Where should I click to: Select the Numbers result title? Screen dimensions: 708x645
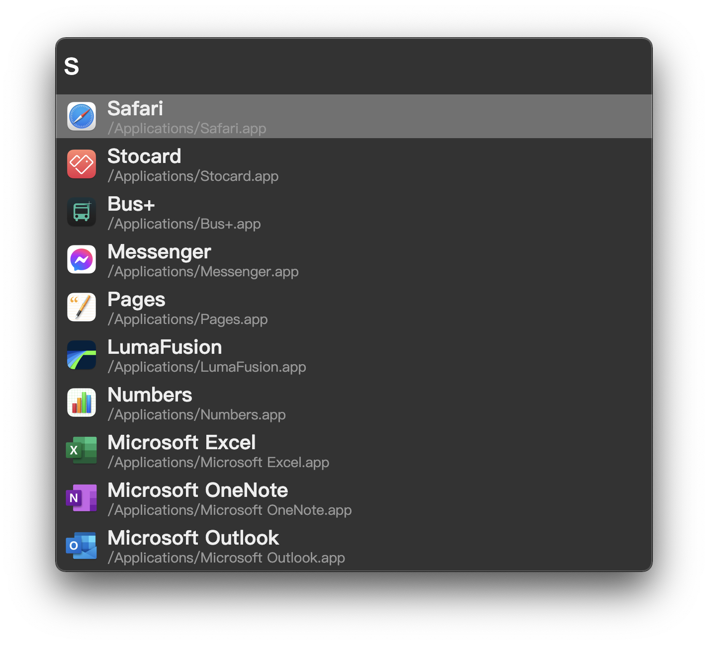pos(150,395)
